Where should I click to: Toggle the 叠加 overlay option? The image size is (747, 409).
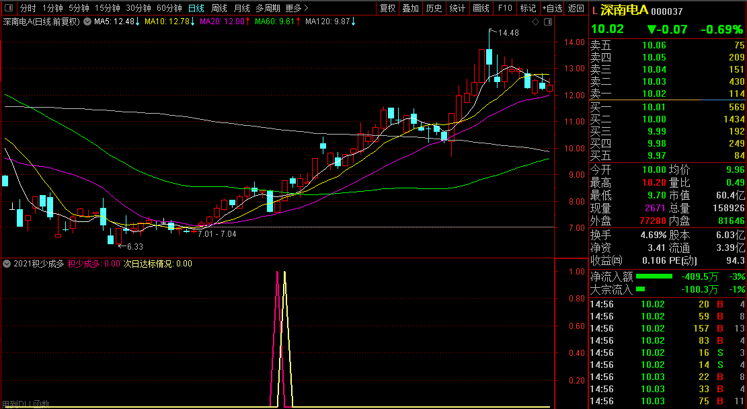(x=410, y=8)
